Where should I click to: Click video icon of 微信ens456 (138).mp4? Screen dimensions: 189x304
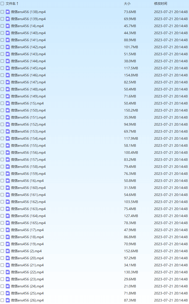pyautogui.click(x=8, y=12)
